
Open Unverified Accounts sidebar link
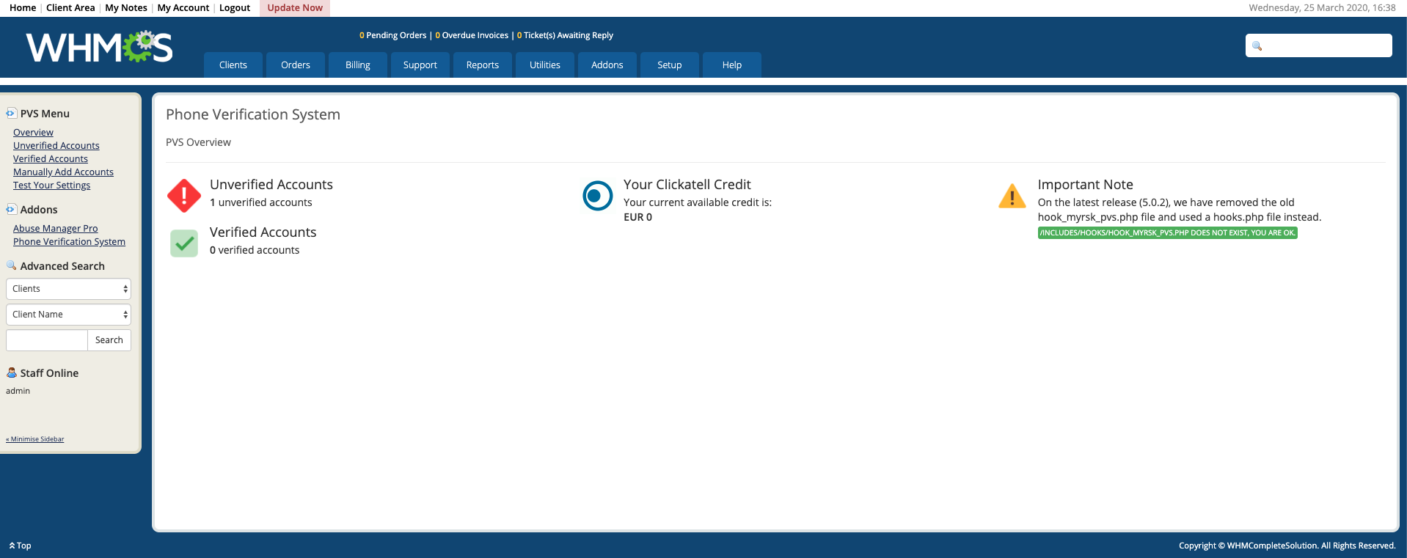point(56,146)
